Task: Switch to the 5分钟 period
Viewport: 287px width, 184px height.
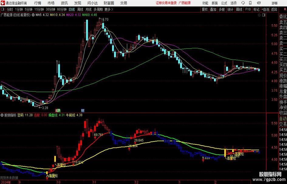Action: tap(28, 9)
